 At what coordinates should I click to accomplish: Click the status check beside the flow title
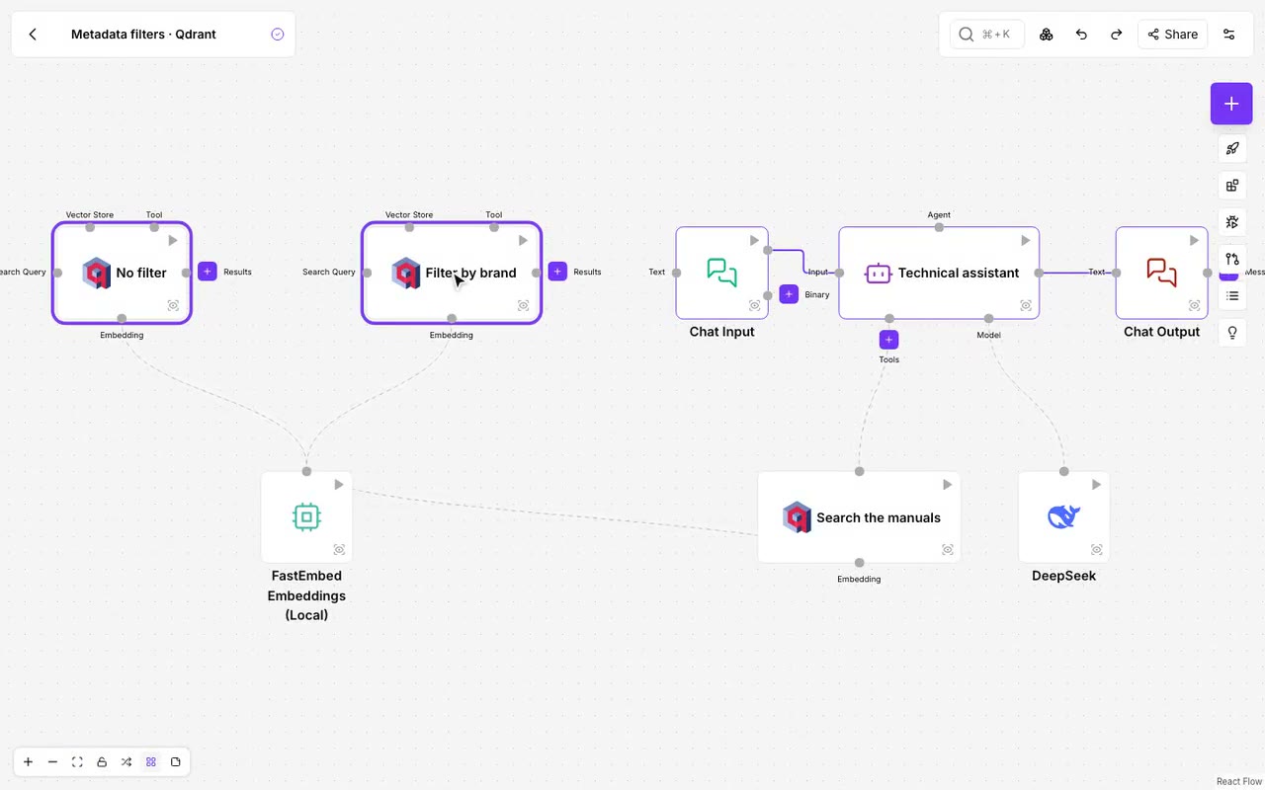(x=278, y=35)
